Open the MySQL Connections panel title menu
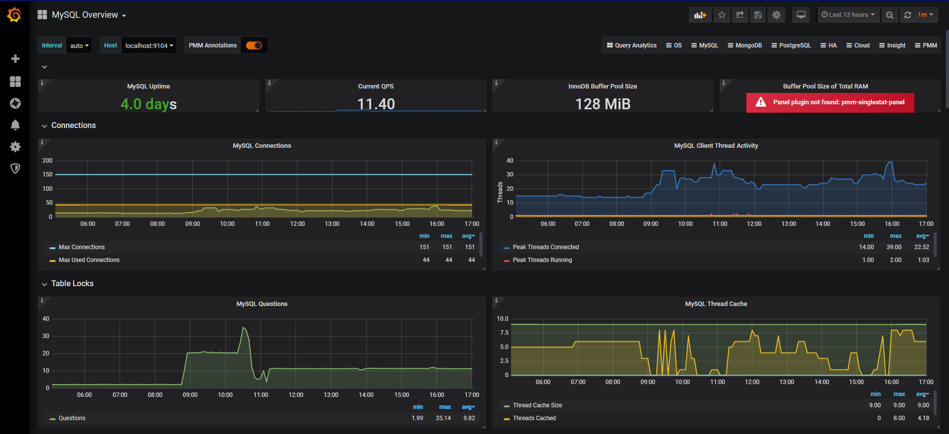949x434 pixels. [x=262, y=146]
